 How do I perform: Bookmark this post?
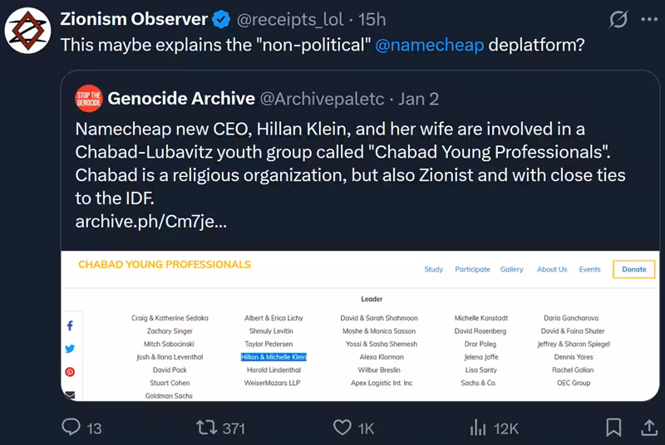613,428
